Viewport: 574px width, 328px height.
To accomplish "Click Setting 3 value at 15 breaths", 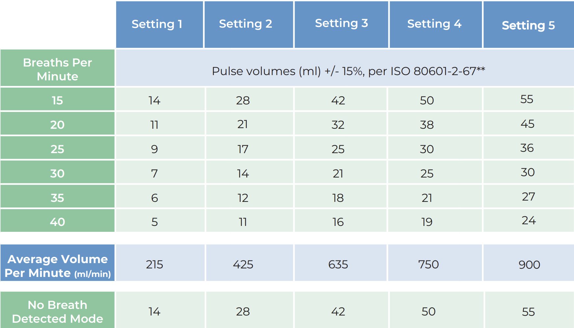I will pyautogui.click(x=338, y=100).
